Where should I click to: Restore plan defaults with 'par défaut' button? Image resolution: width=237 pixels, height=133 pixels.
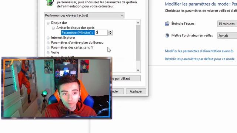126,78
